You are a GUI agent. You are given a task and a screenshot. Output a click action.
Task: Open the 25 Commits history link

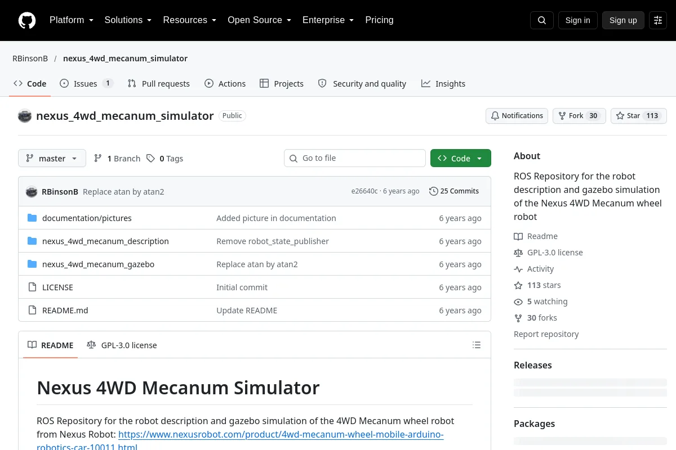(454, 191)
